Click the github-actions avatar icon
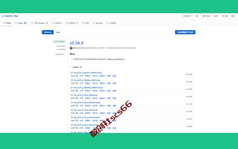The width and height of the screenshot is (238, 149). (x=71, y=48)
